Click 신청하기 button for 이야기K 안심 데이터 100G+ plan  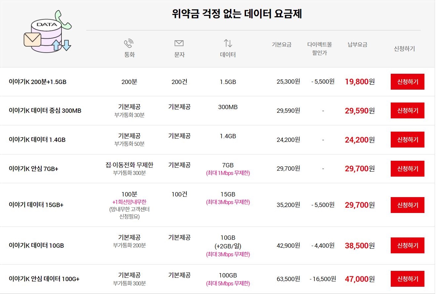pos(407,279)
